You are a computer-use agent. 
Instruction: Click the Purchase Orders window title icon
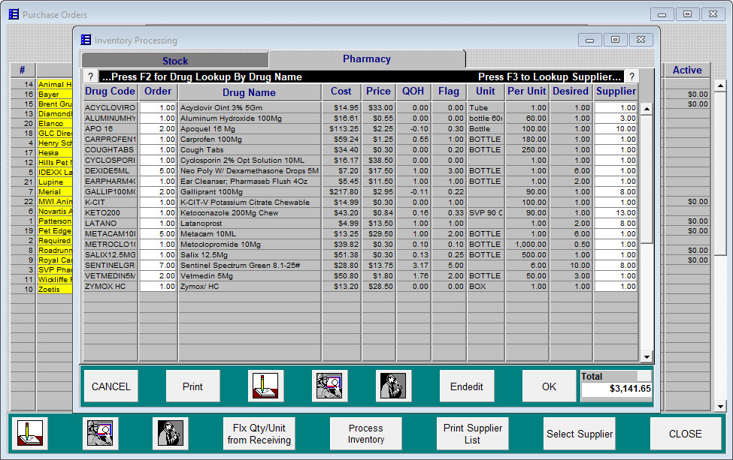pos(14,14)
